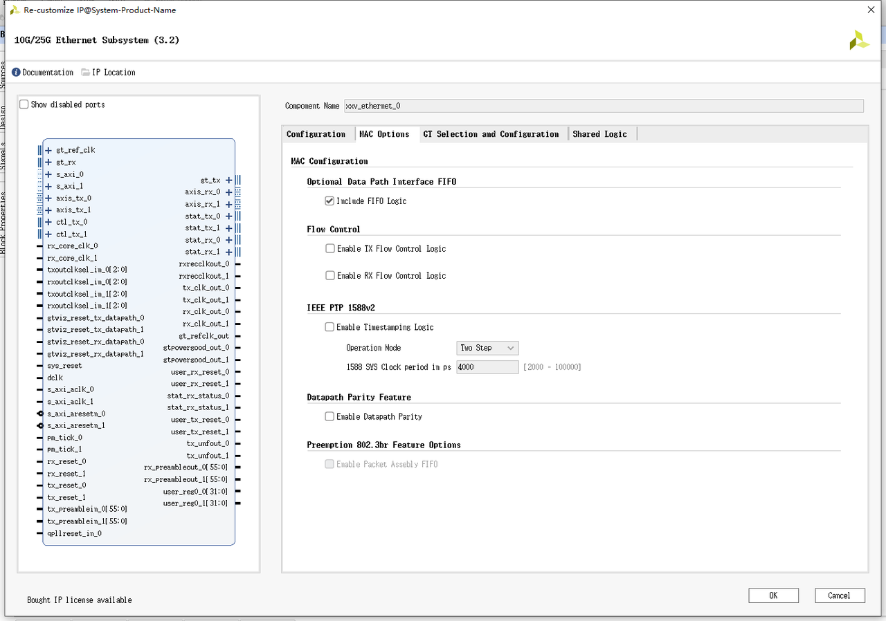This screenshot has height=621, width=886.
Task: Expand the axis_tx_0 interface port
Action: (48, 198)
